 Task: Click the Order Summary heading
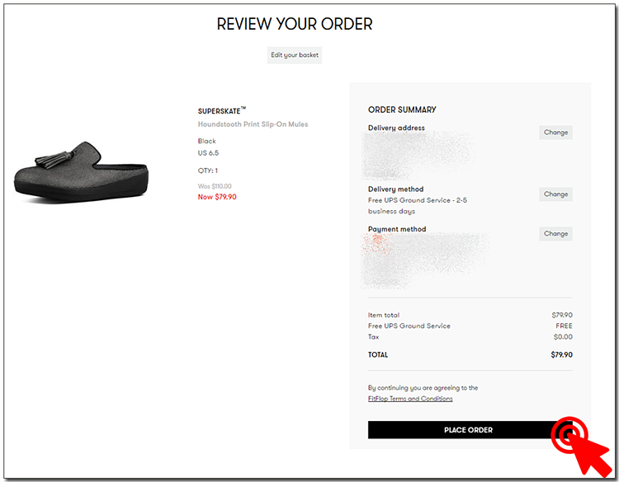(402, 110)
